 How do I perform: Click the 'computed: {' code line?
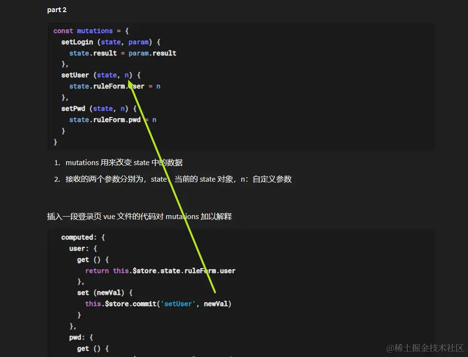coord(83,238)
